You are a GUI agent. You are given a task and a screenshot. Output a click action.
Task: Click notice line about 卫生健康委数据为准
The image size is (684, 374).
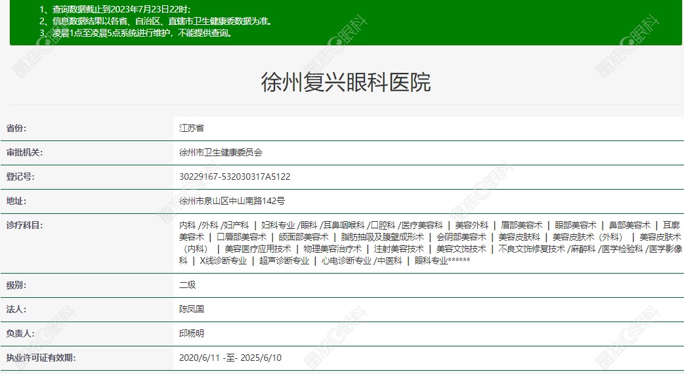(x=156, y=21)
